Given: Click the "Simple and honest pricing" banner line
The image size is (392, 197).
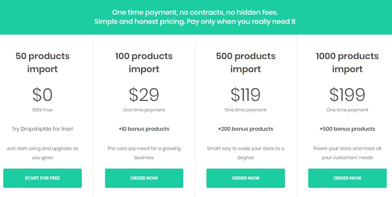Looking at the screenshot, I should click(x=195, y=22).
